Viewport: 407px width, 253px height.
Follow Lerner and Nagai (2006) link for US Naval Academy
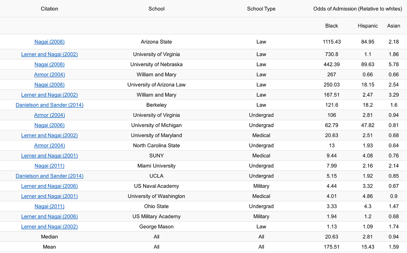click(x=49, y=186)
